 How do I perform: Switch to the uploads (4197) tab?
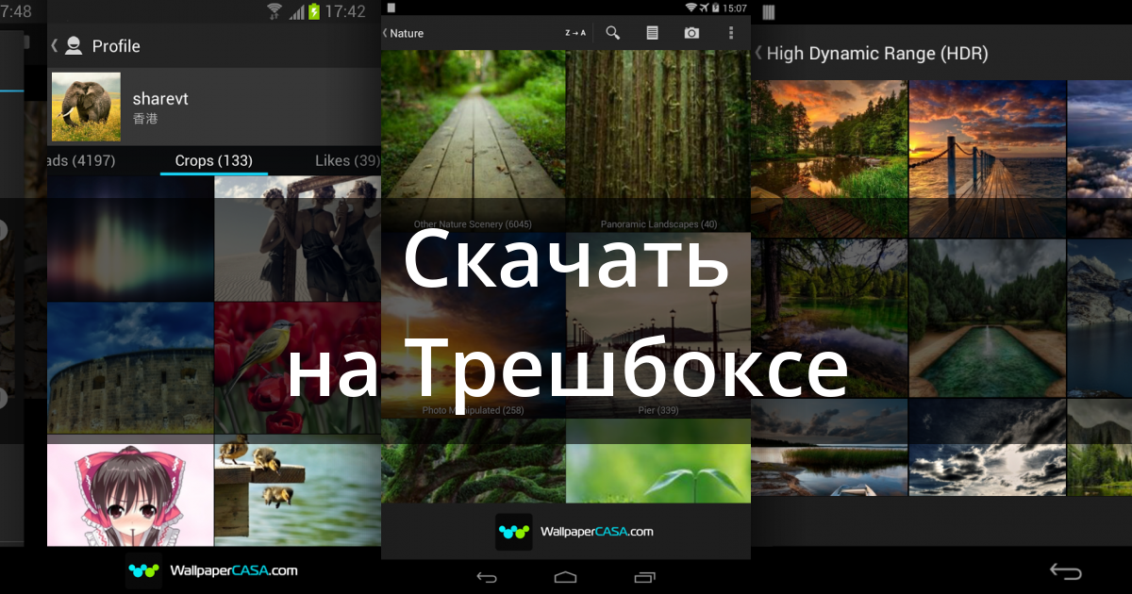click(x=82, y=161)
